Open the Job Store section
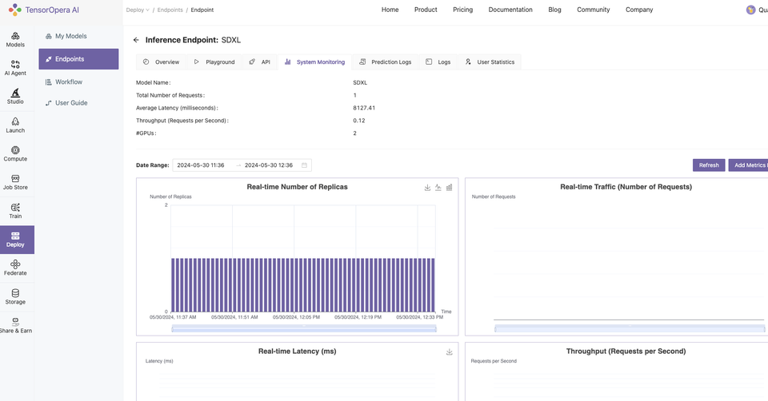 pyautogui.click(x=15, y=182)
